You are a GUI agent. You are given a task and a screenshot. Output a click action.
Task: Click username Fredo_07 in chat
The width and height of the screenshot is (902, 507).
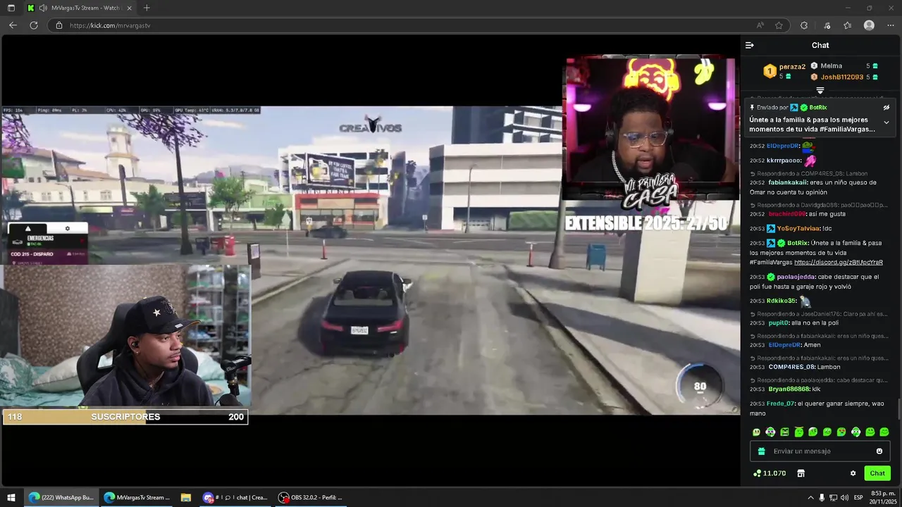[x=780, y=403]
